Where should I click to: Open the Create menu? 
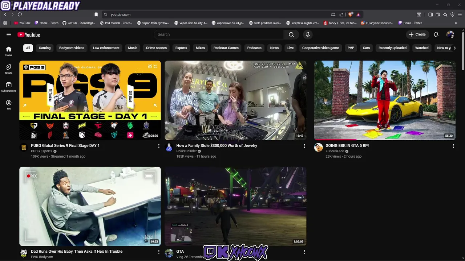pyautogui.click(x=417, y=34)
